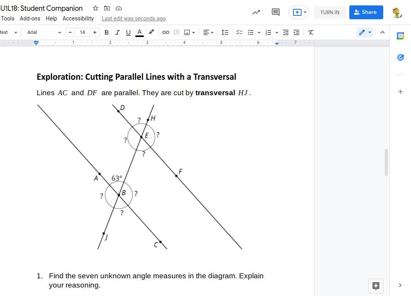411x296 pixels.
Task: Open the Share dialog
Action: point(366,12)
